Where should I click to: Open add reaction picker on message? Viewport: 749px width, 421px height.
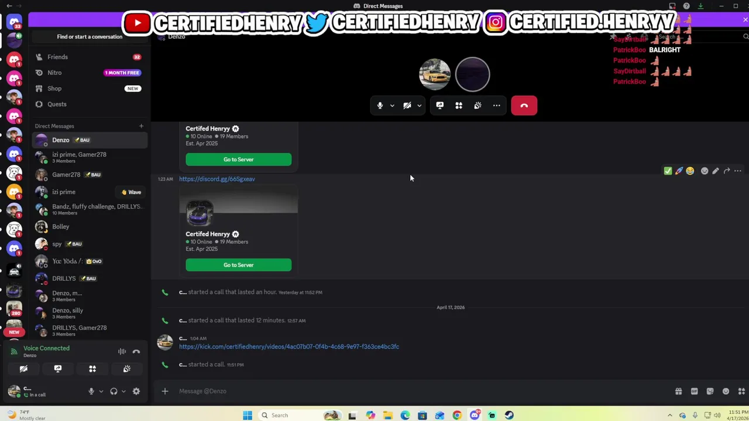(705, 171)
